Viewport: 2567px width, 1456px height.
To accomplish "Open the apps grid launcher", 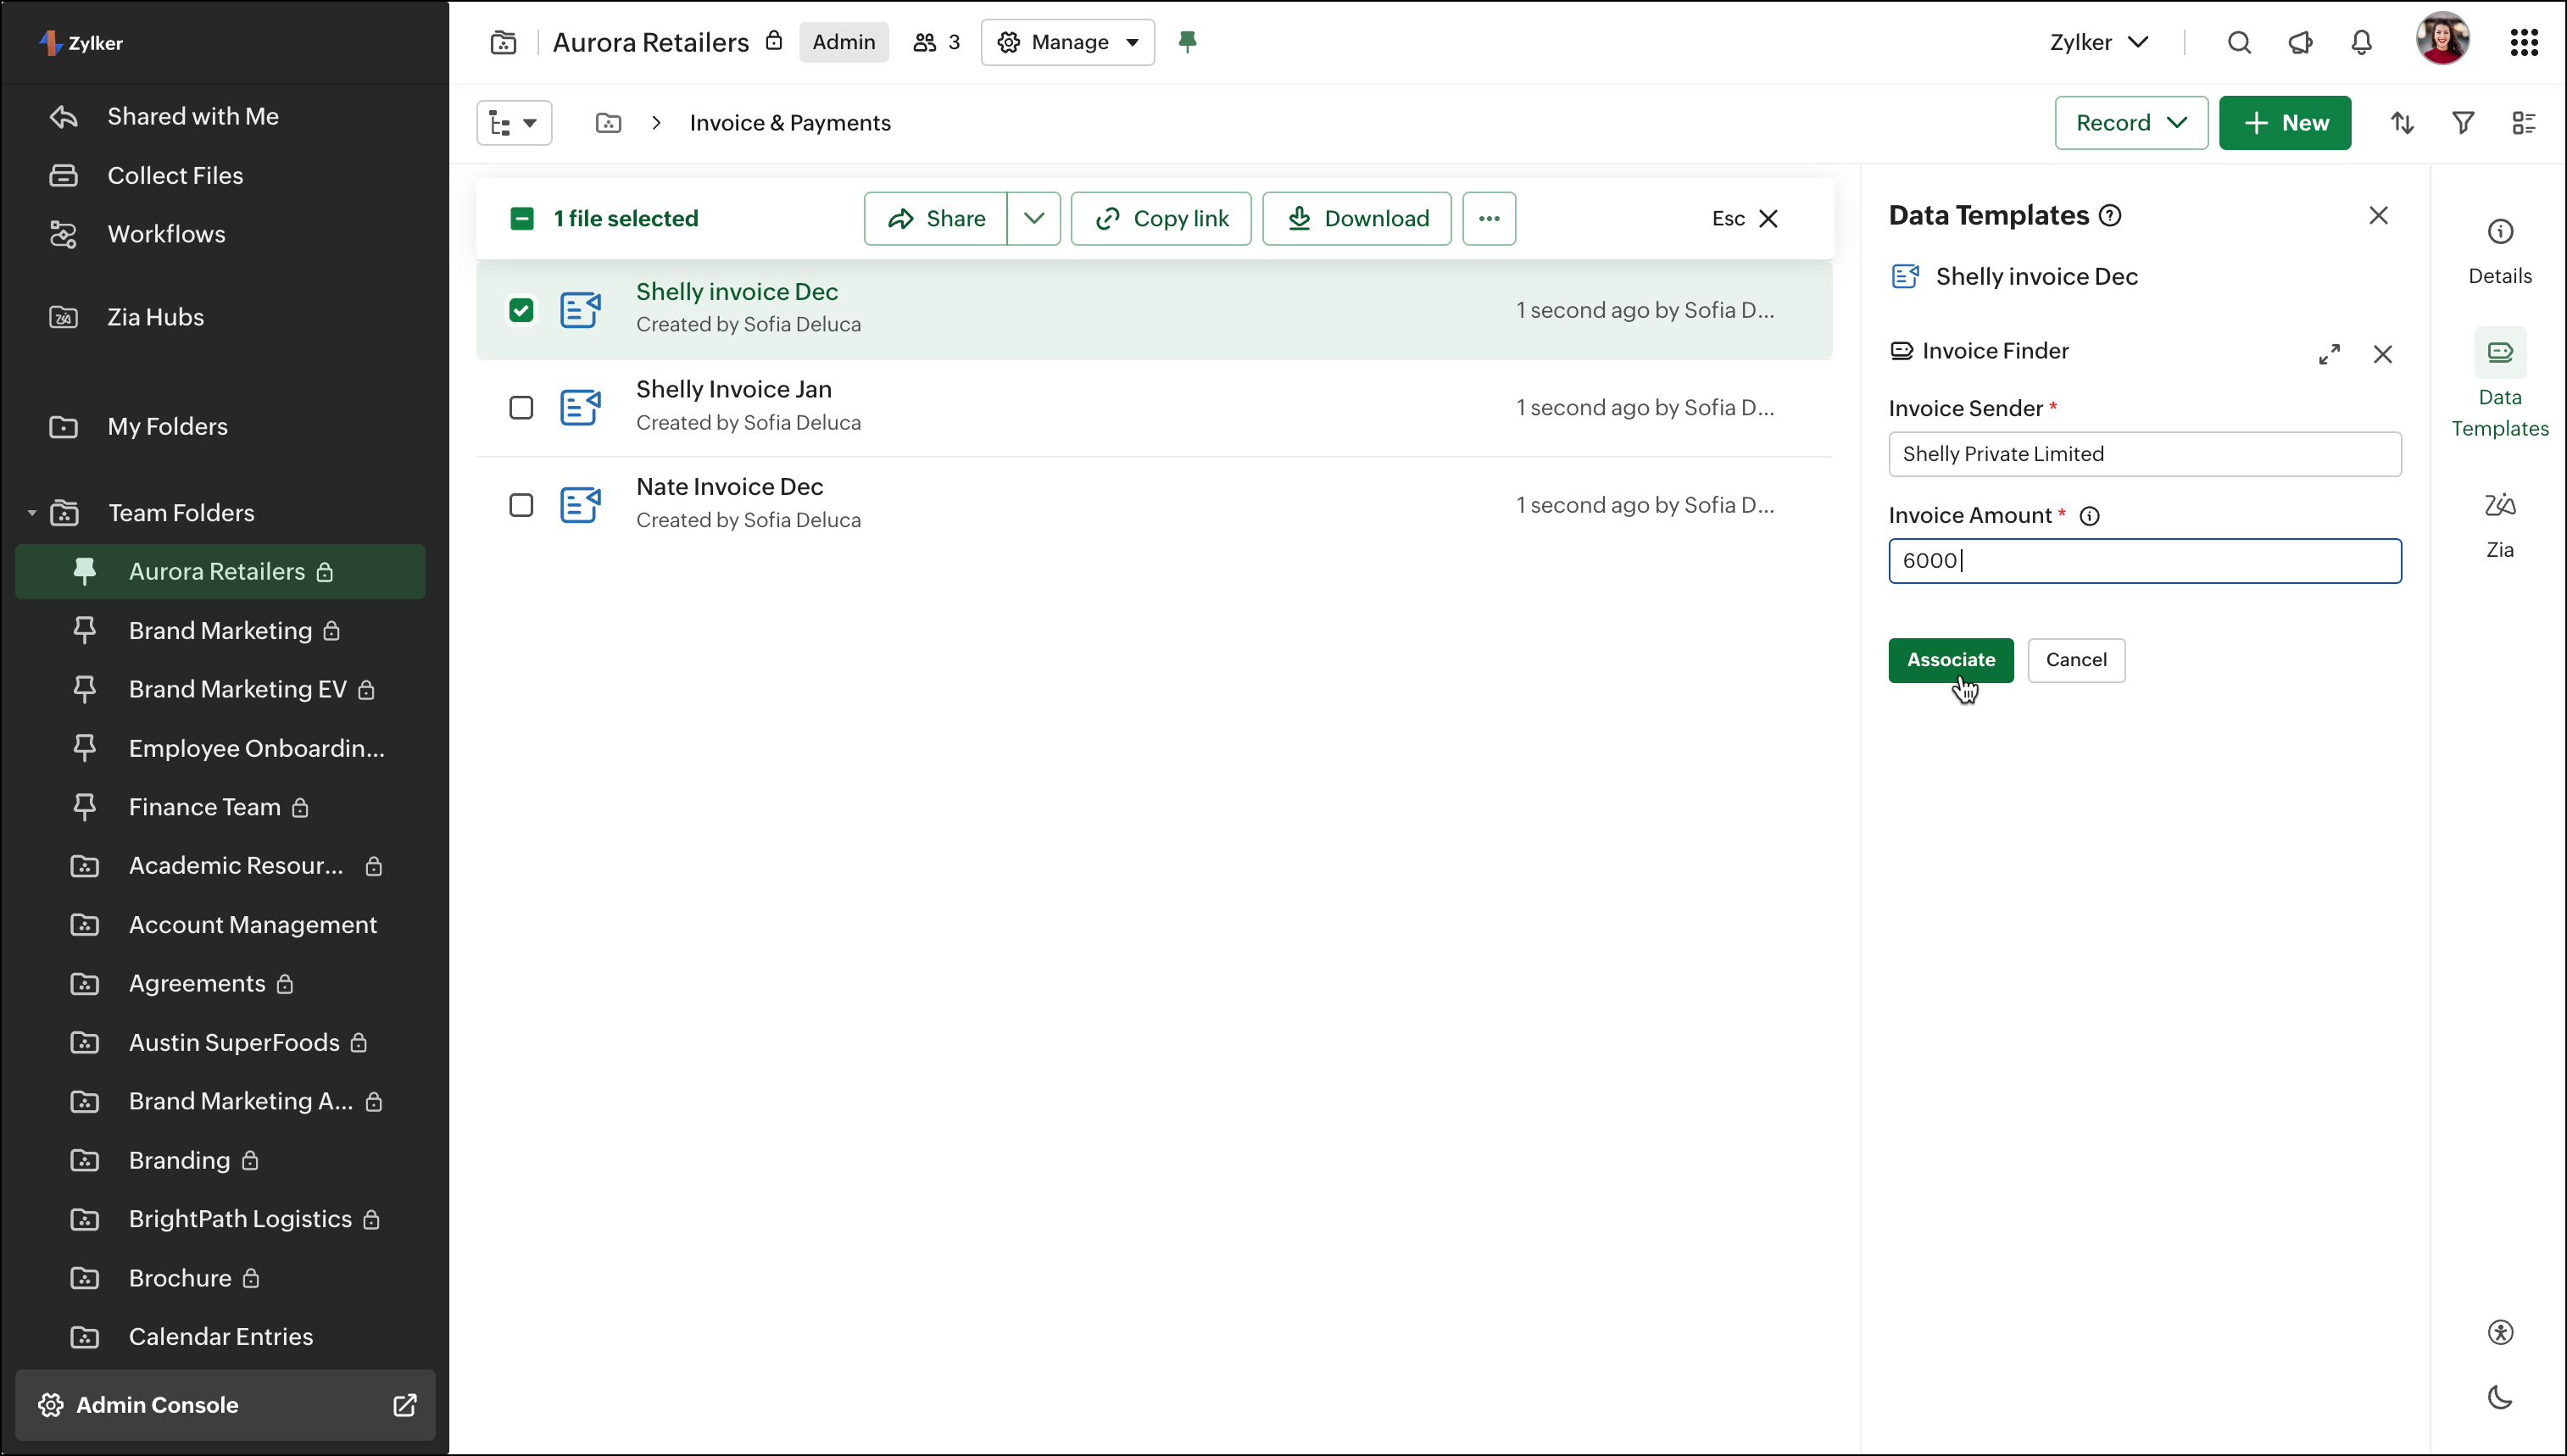I will 2523,42.
